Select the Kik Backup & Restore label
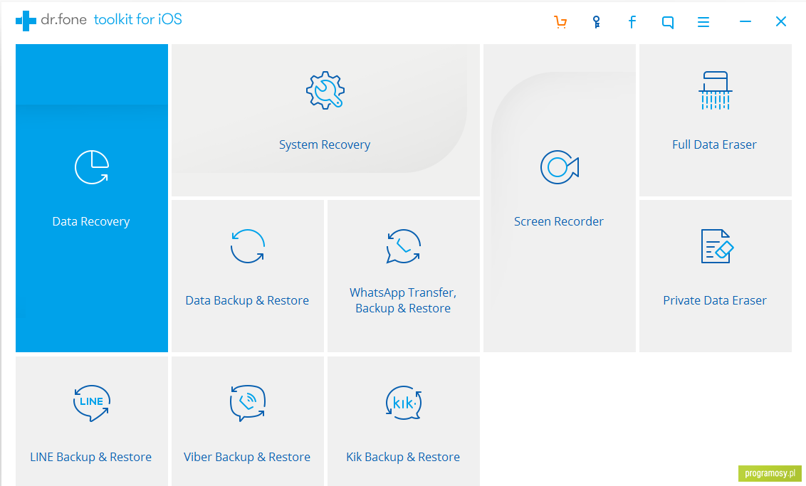 tap(403, 457)
